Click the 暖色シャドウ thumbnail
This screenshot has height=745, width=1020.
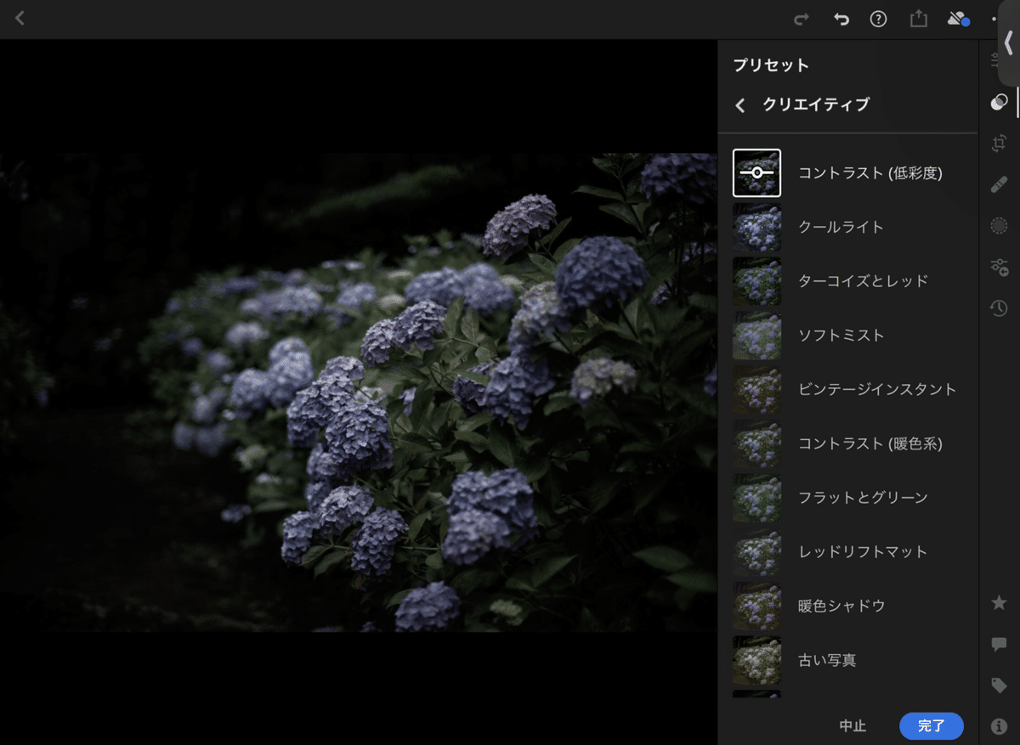[756, 606]
